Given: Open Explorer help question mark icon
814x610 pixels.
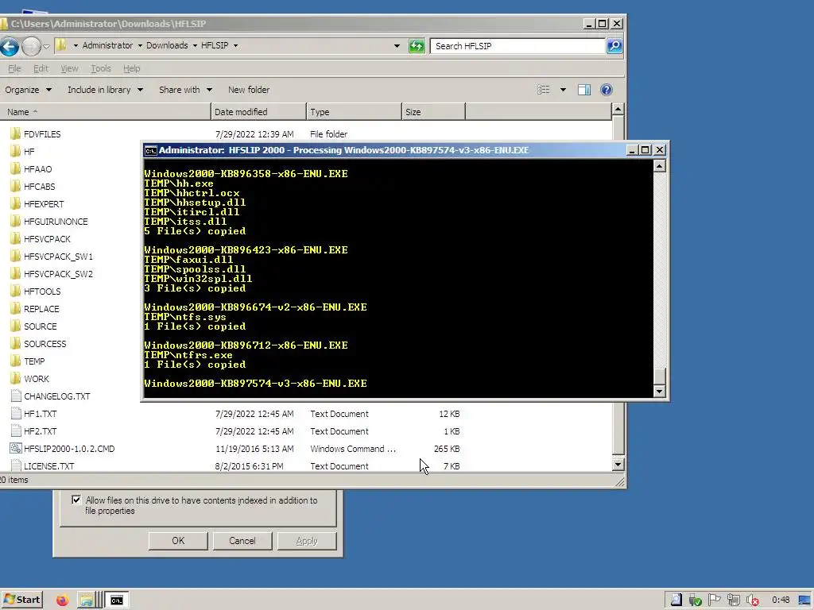Looking at the screenshot, I should (x=606, y=90).
